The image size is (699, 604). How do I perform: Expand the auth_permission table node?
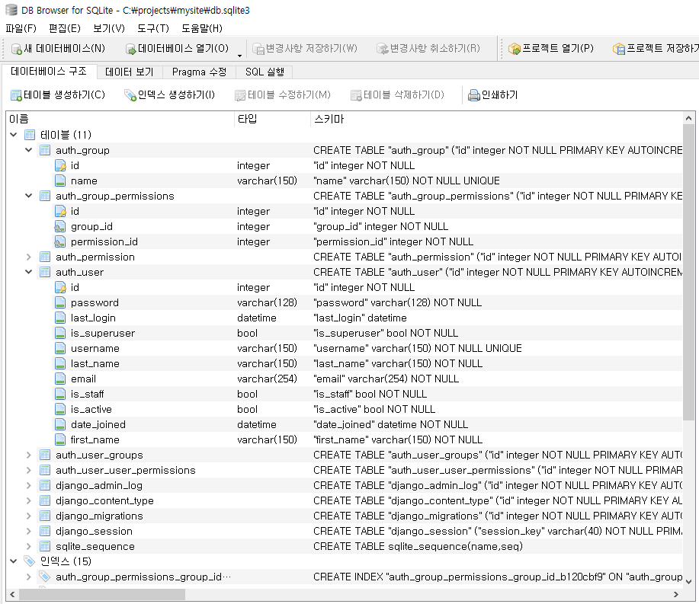pyautogui.click(x=28, y=257)
